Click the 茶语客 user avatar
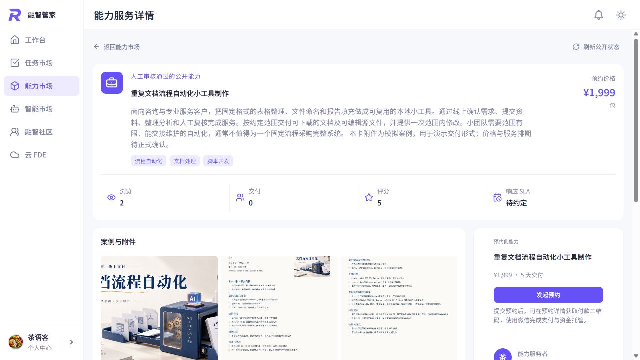This screenshot has height=360, width=640. click(16, 342)
